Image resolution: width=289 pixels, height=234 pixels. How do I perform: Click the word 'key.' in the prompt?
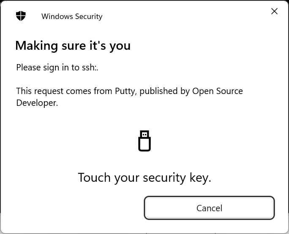click(x=200, y=178)
